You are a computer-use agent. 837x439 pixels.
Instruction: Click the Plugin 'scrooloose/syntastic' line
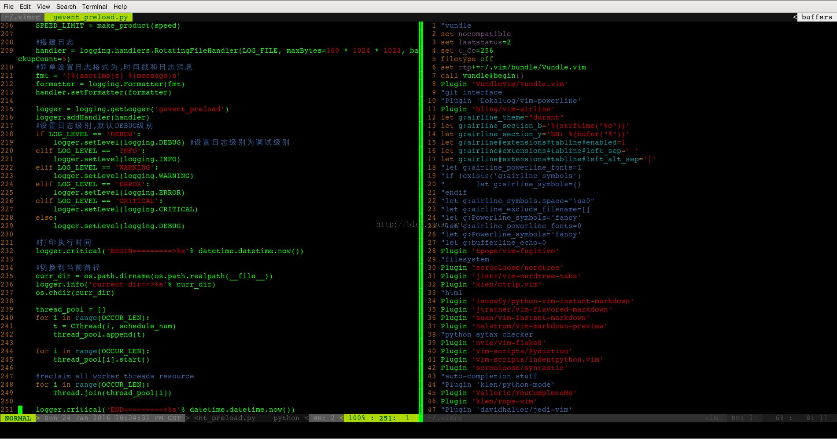[x=504, y=368]
